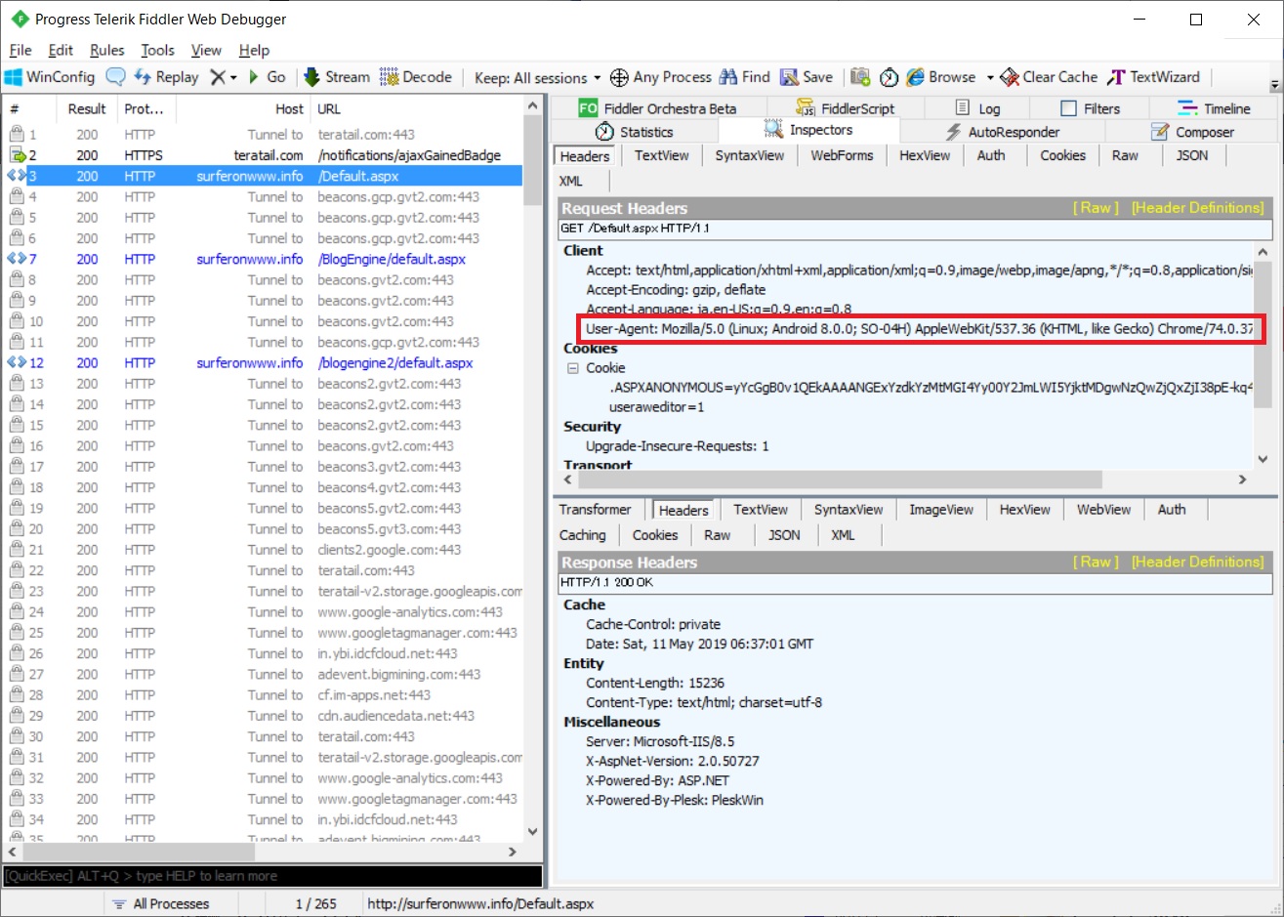The width and height of the screenshot is (1284, 917).
Task: Click All Processes filter in status bar
Action: click(x=161, y=904)
